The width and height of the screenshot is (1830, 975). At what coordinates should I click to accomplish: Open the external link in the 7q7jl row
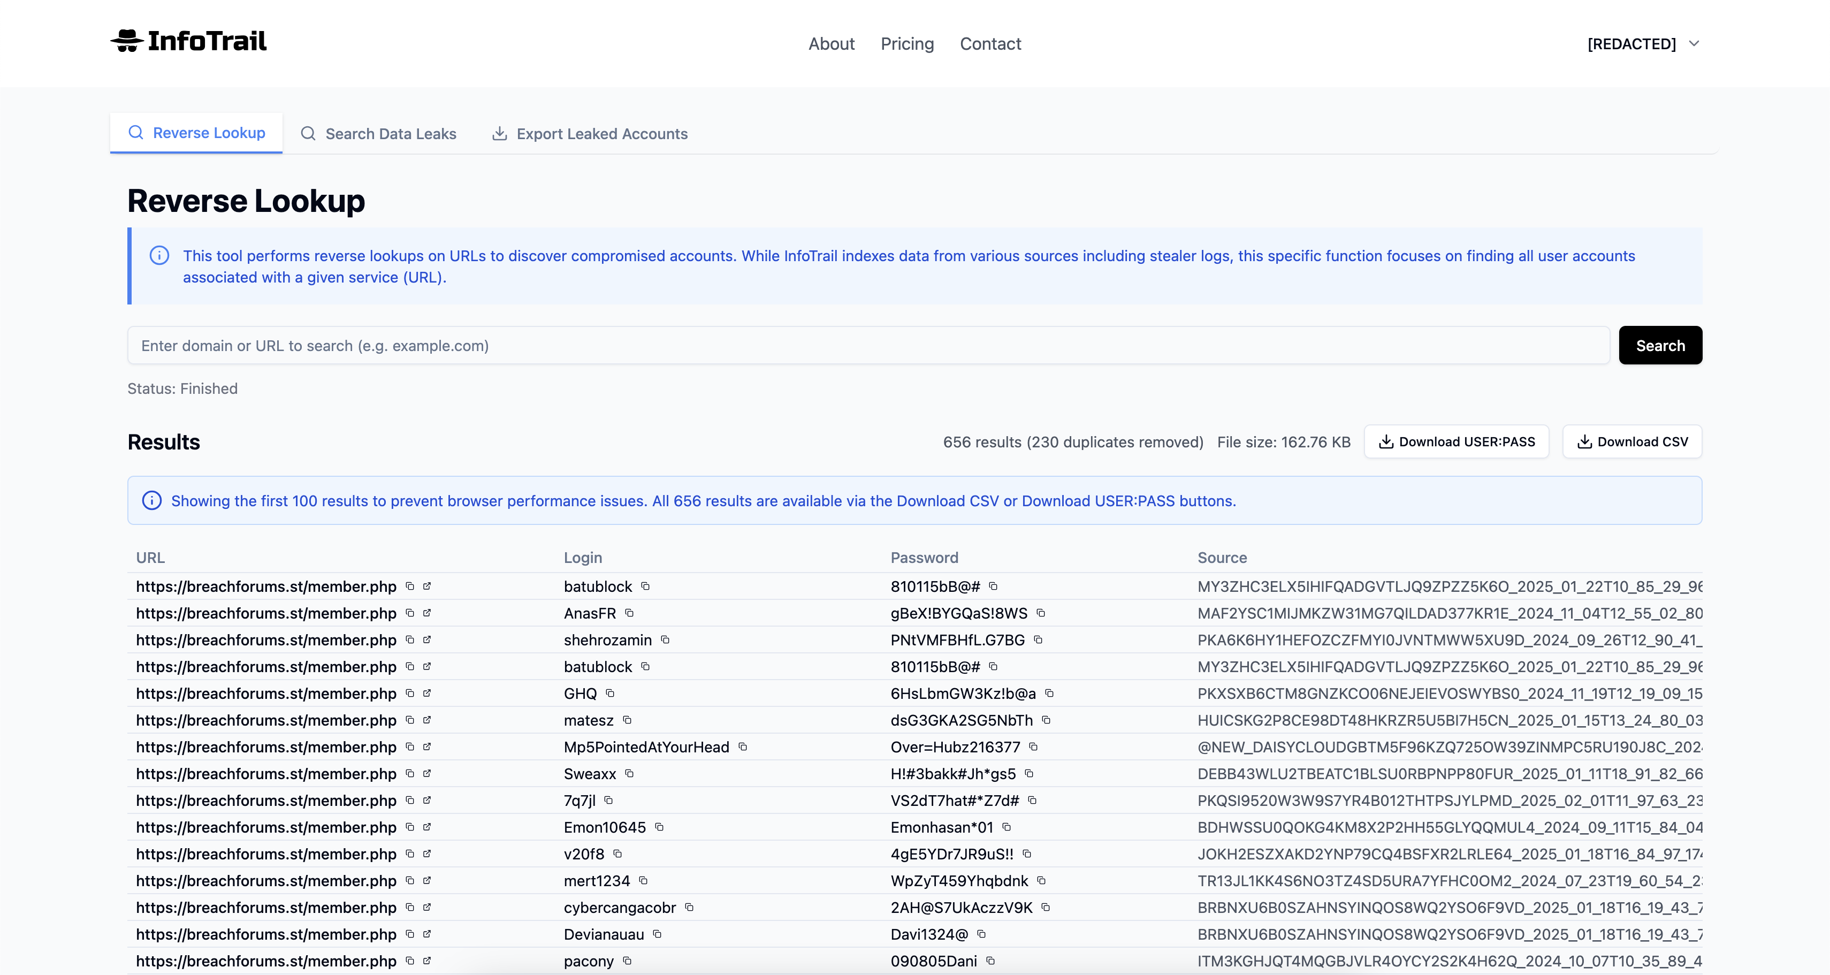pyautogui.click(x=427, y=800)
